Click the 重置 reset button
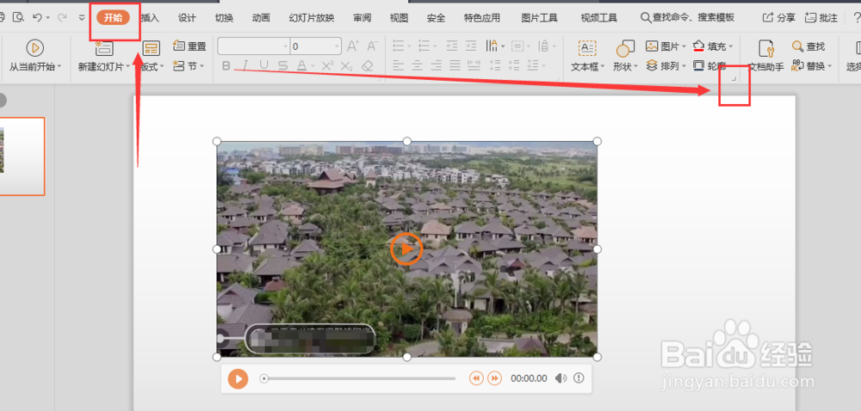The height and width of the screenshot is (411, 861). 189,46
